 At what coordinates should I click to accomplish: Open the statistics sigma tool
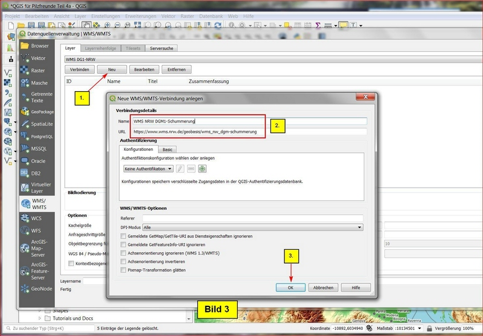coord(318,25)
